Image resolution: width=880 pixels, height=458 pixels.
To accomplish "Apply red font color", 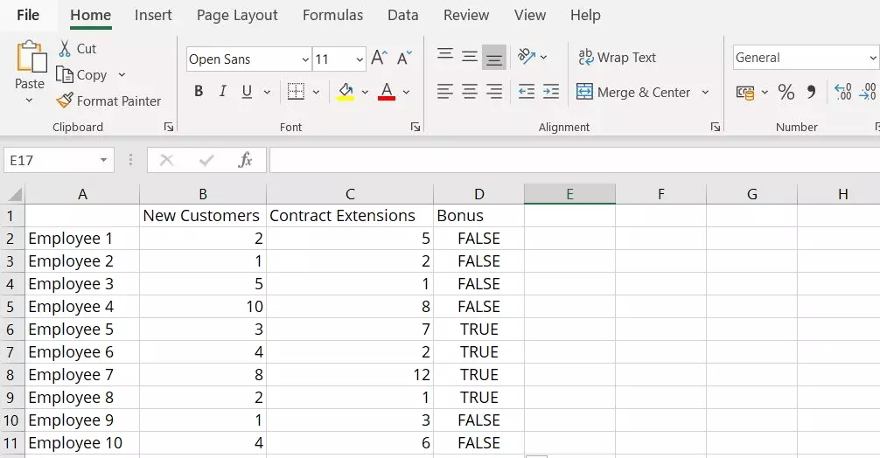I will (x=387, y=92).
